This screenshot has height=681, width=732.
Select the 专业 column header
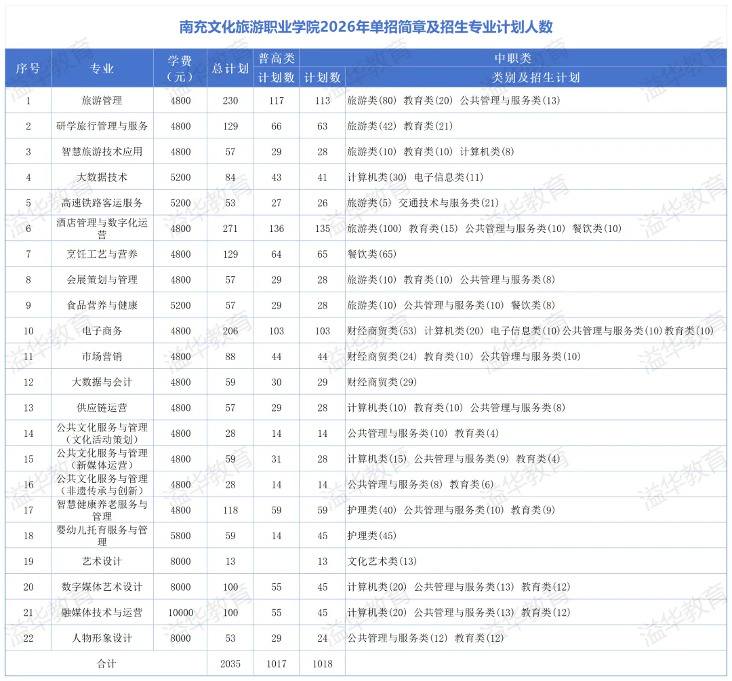[102, 69]
